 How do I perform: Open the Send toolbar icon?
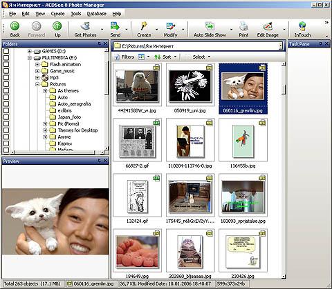[115, 27]
